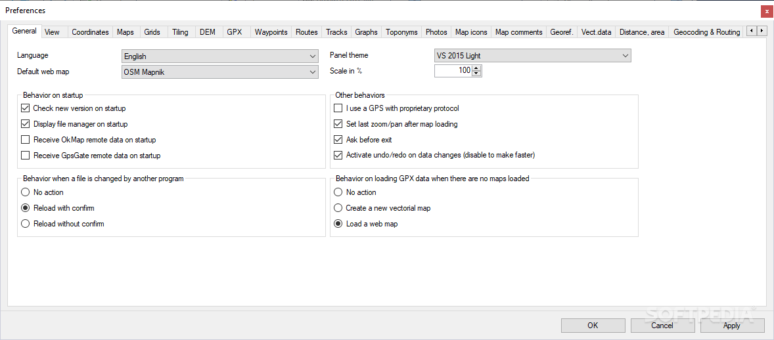This screenshot has width=774, height=340.
Task: Go to the Geocoding & Routing tab
Action: [x=706, y=32]
